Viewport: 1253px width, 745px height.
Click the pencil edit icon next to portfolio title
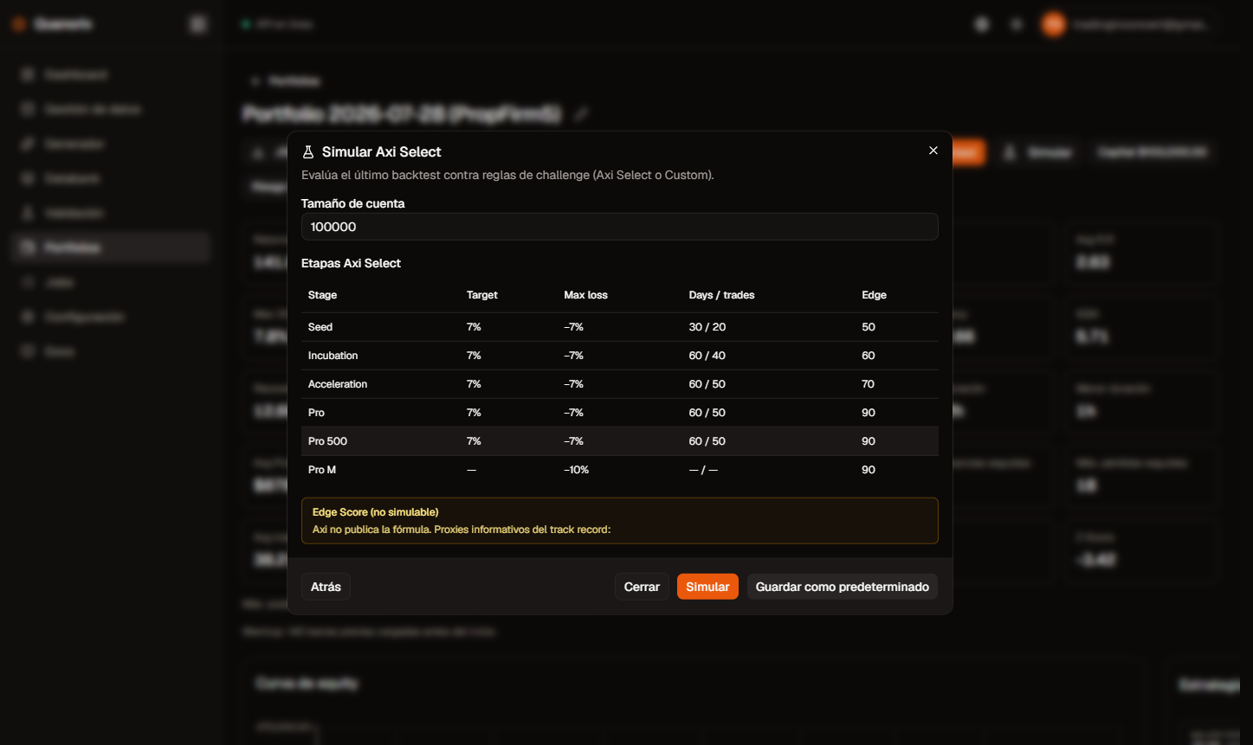pos(582,113)
